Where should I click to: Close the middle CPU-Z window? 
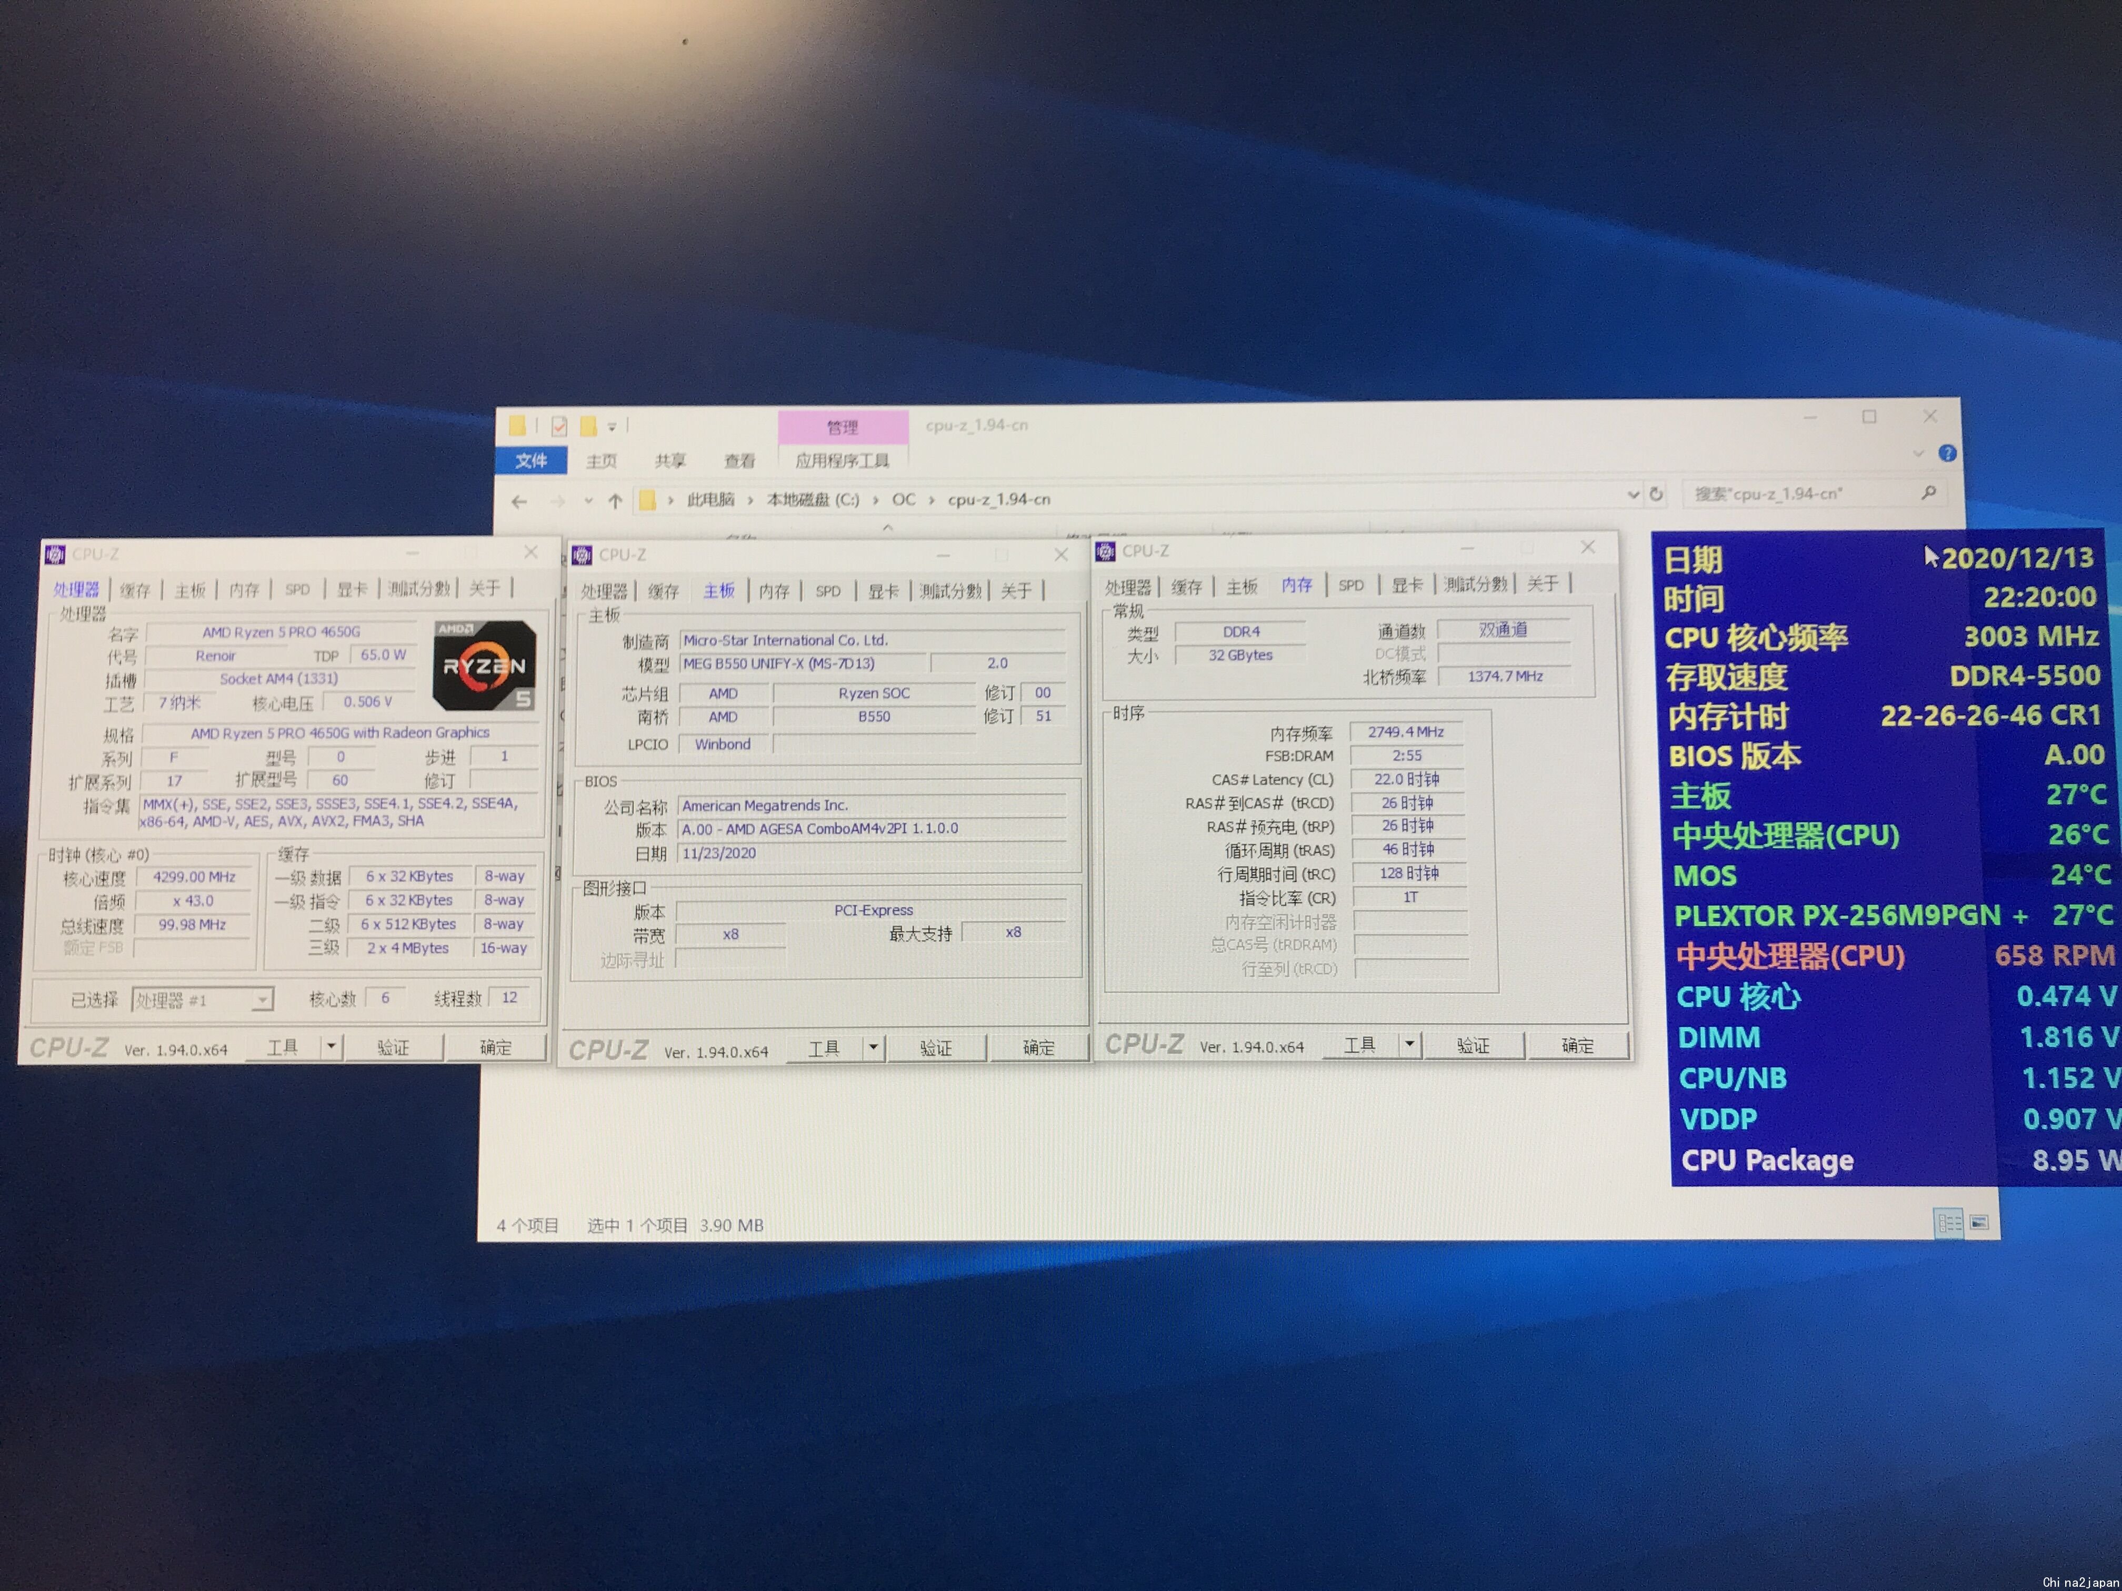(x=1060, y=555)
